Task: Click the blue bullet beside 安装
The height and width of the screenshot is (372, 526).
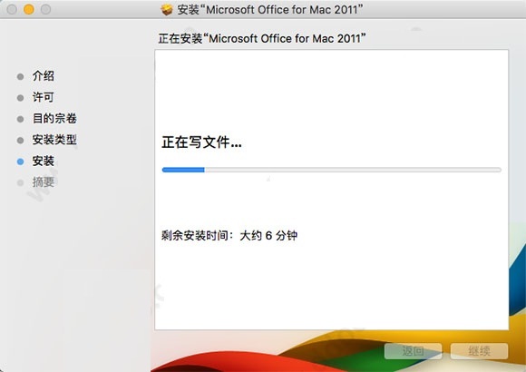Action: tap(21, 162)
